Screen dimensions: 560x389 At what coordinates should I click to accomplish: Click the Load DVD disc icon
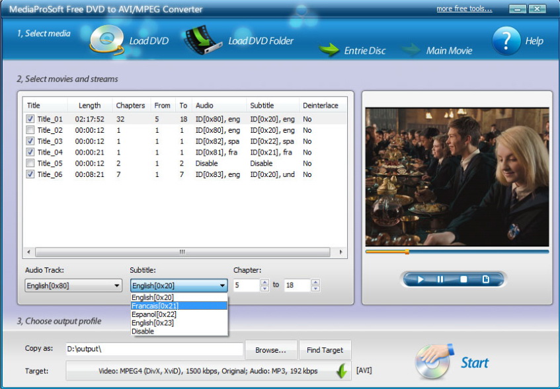tap(106, 40)
